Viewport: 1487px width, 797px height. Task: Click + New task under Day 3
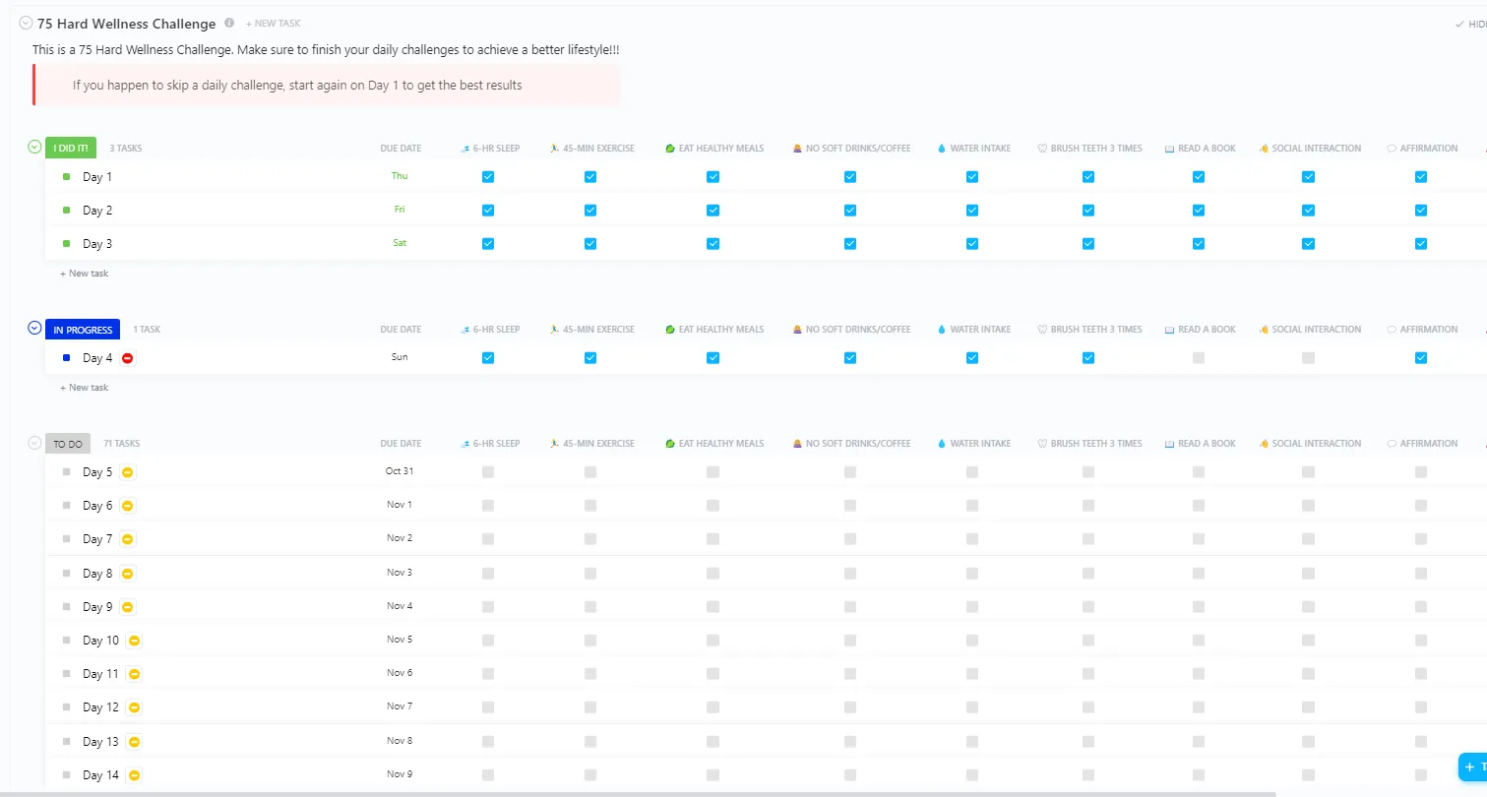tap(85, 274)
